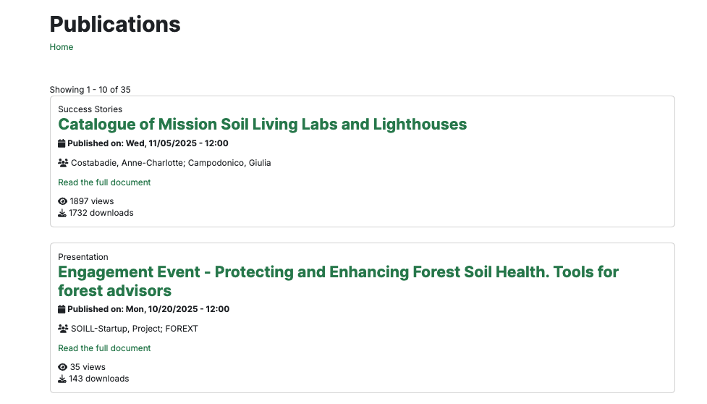Open Catalogue of Mission Soil Living Labs title
Image resolution: width=707 pixels, height=404 pixels.
click(262, 125)
